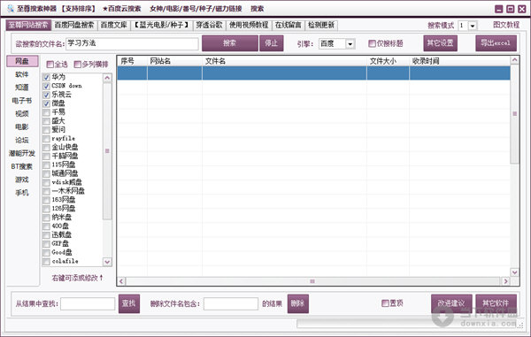Select the 视频 category
Viewport: 531px width, 337px height.
pyautogui.click(x=22, y=114)
